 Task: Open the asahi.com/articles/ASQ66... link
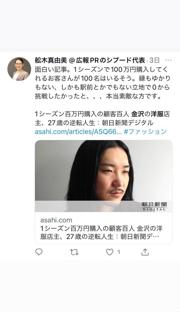78,132
